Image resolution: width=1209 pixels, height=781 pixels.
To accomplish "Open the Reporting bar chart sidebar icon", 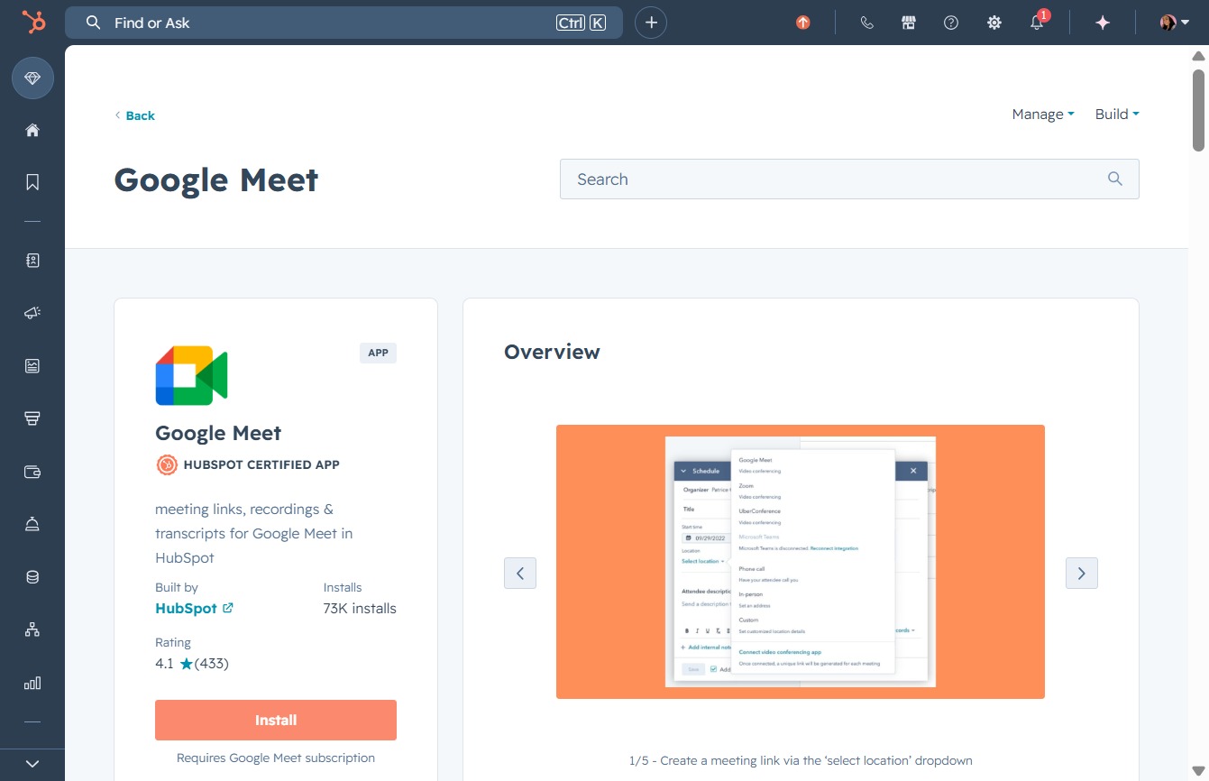I will [32, 683].
